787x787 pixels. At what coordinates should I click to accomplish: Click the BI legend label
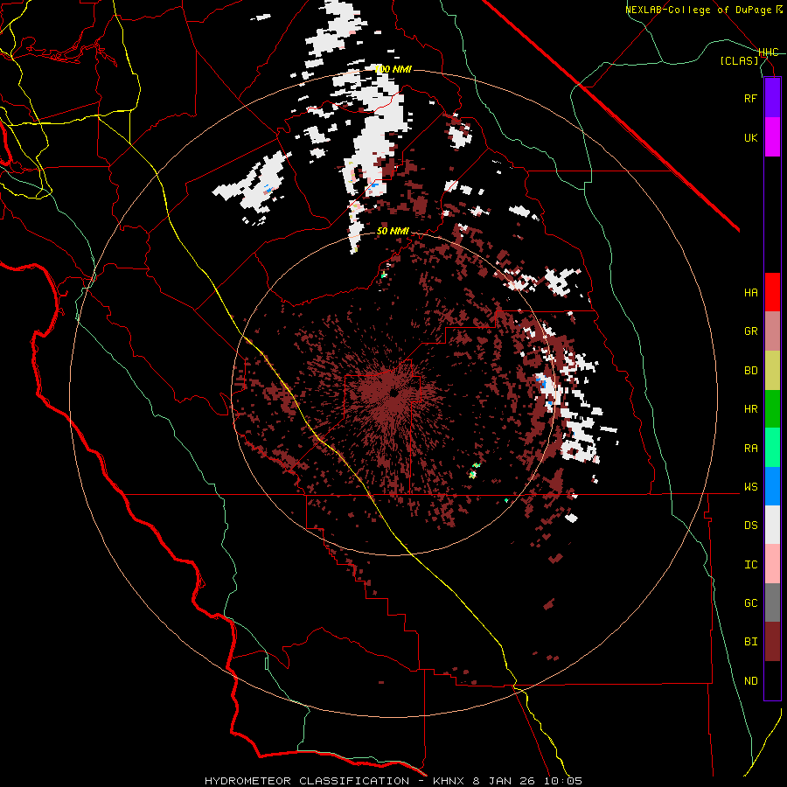tap(750, 642)
